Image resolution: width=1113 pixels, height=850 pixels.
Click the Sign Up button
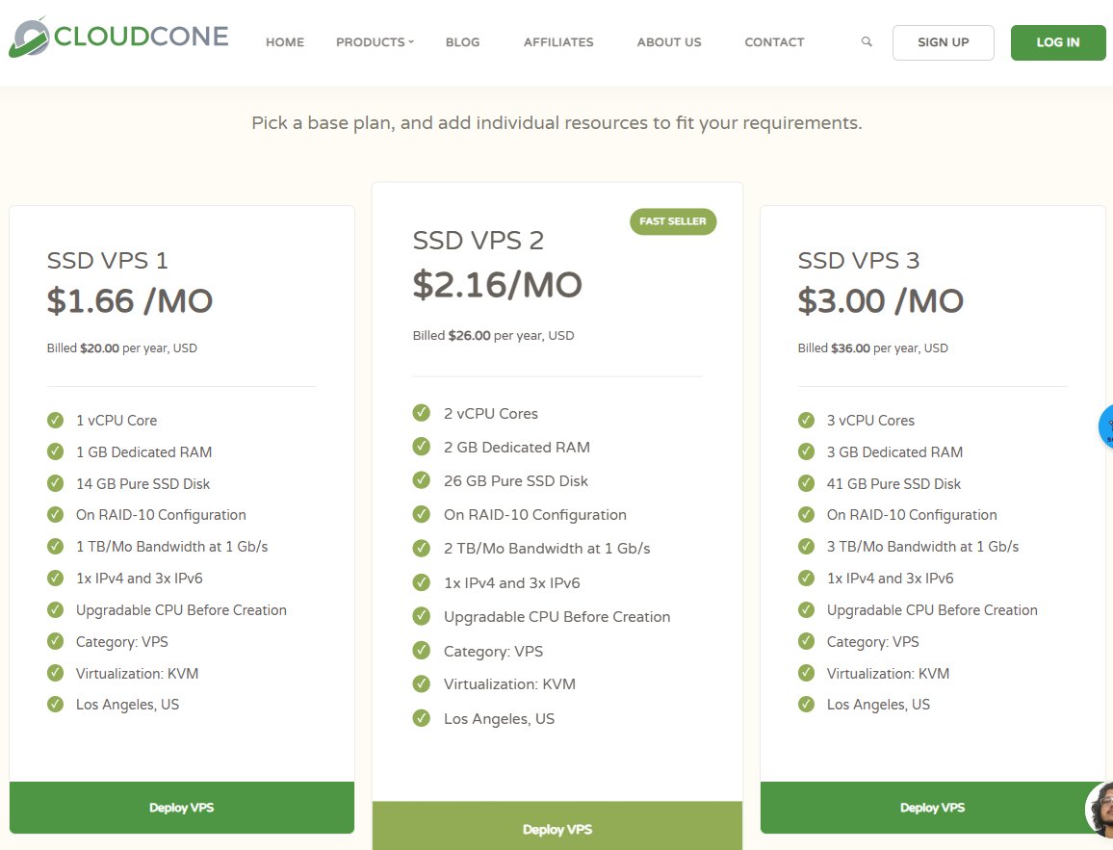pyautogui.click(x=944, y=42)
